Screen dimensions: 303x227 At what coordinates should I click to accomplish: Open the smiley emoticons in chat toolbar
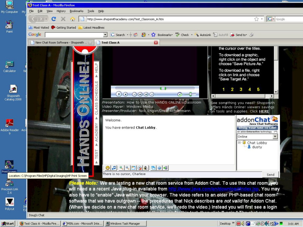coord(108,168)
